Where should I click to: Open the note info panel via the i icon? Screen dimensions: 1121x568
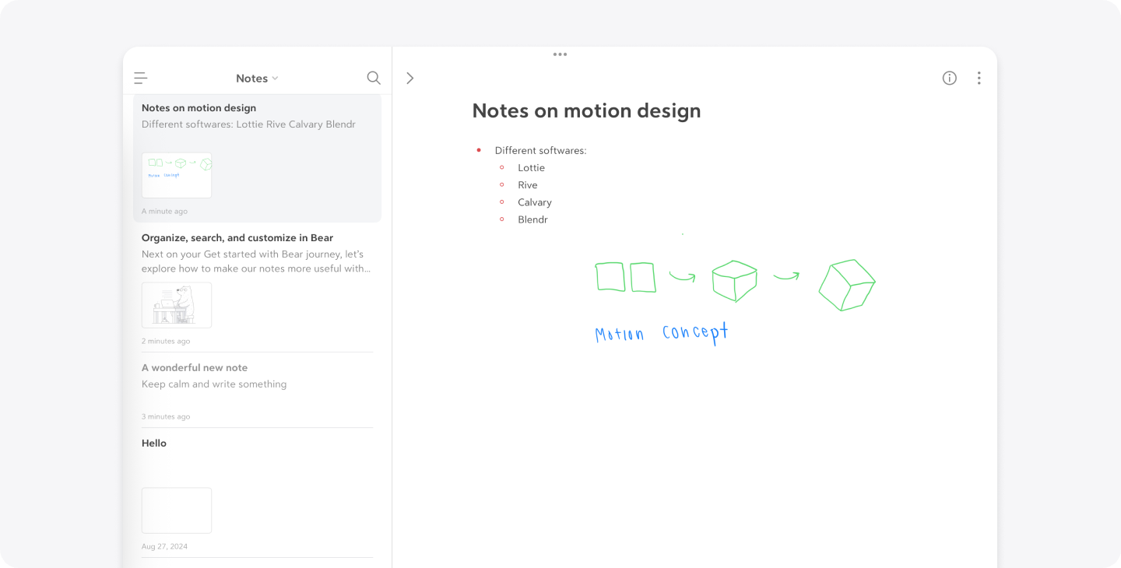(949, 77)
